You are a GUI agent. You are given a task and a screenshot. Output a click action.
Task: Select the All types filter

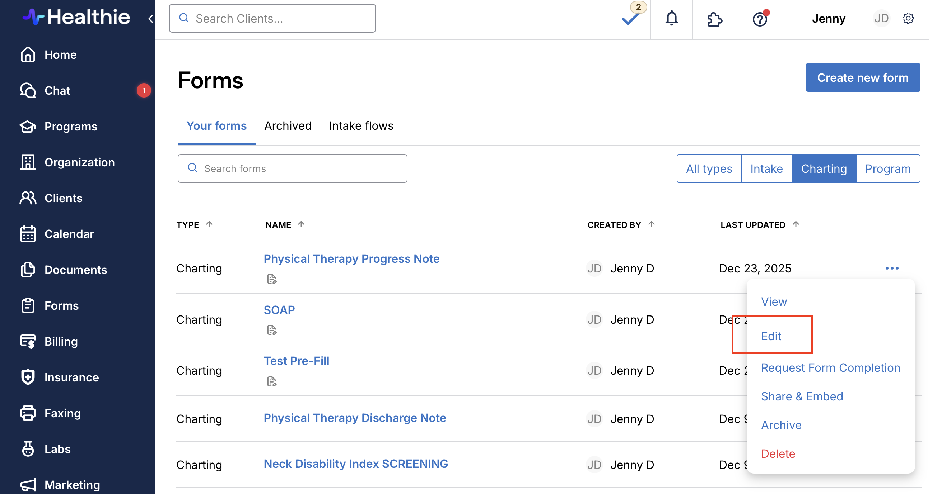coord(709,169)
